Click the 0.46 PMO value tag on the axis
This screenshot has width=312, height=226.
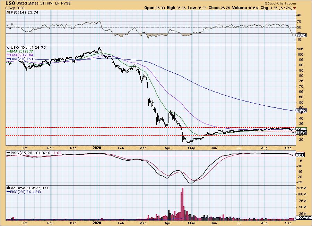point(301,155)
